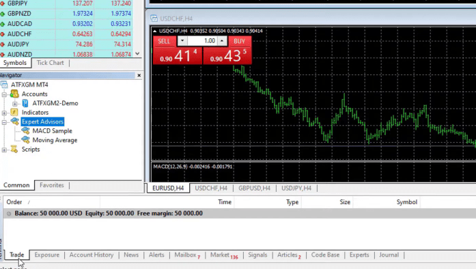The image size is (476, 269).
Task: Click the USDCHF,H4 chart window icon
Action: tap(154, 18)
